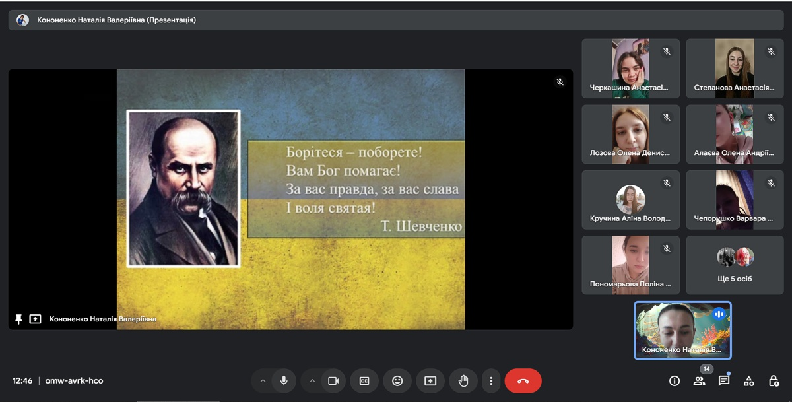The width and height of the screenshot is (792, 402).
Task: Open the Activities panel
Action: (748, 381)
